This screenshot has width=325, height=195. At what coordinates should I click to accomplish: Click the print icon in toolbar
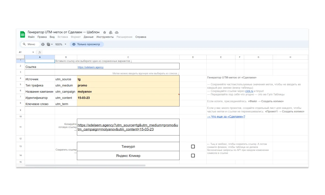tap(43, 44)
